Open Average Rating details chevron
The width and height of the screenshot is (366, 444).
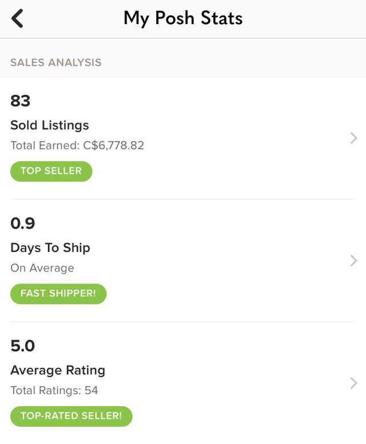353,383
